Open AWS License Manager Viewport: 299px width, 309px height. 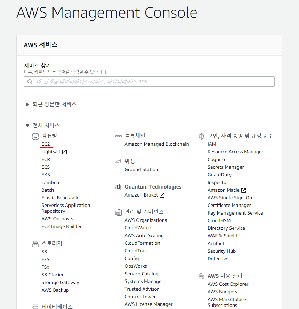click(148, 304)
